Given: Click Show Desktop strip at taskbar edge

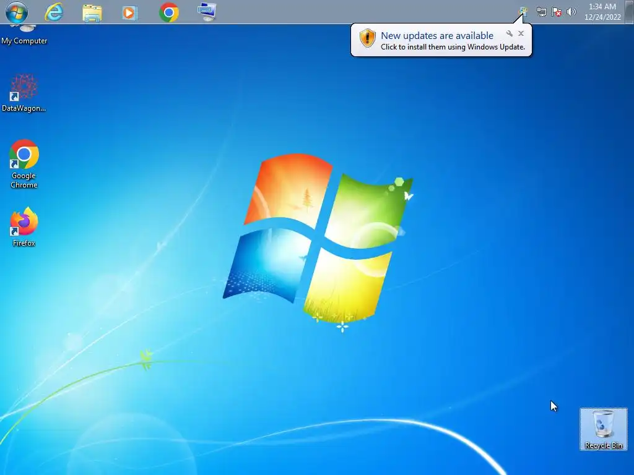Looking at the screenshot, I should pos(629,12).
